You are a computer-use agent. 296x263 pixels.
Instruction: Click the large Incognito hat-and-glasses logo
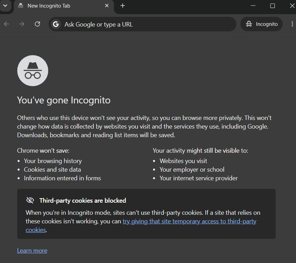click(33, 71)
